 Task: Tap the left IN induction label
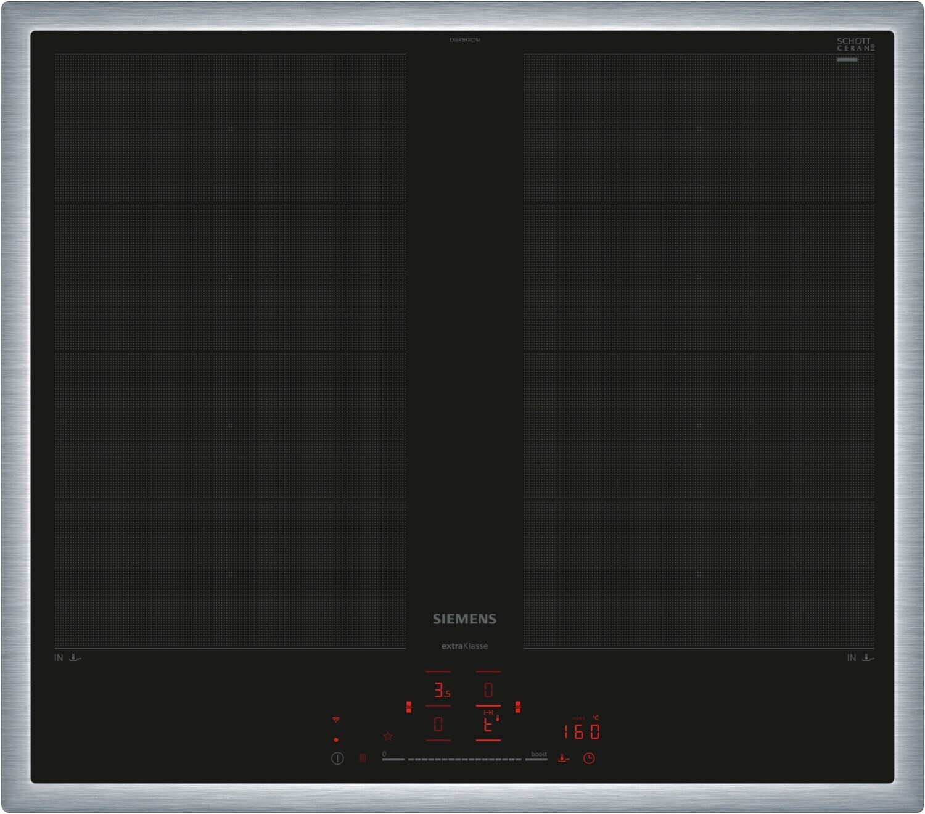(x=59, y=658)
